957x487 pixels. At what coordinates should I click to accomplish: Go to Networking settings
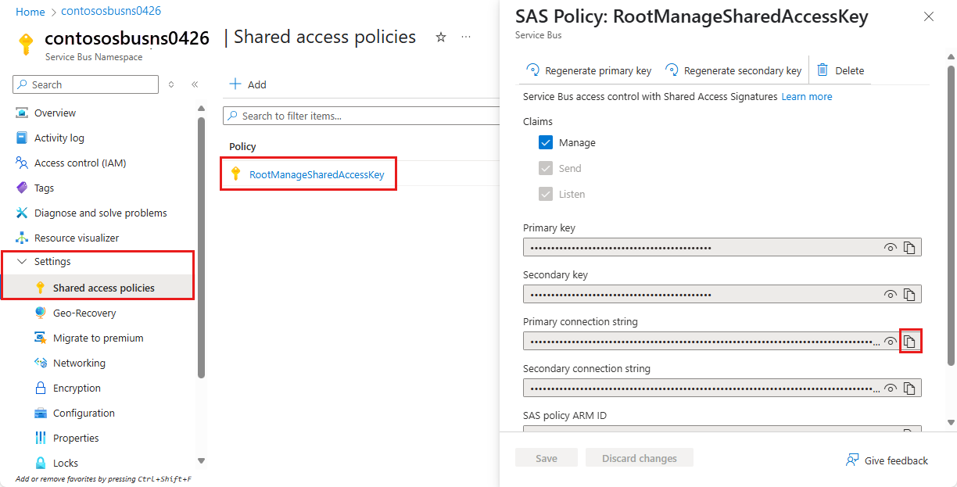coord(79,363)
